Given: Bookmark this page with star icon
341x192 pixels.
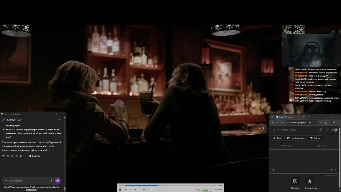Looking at the screenshot, I should click(x=314, y=122).
